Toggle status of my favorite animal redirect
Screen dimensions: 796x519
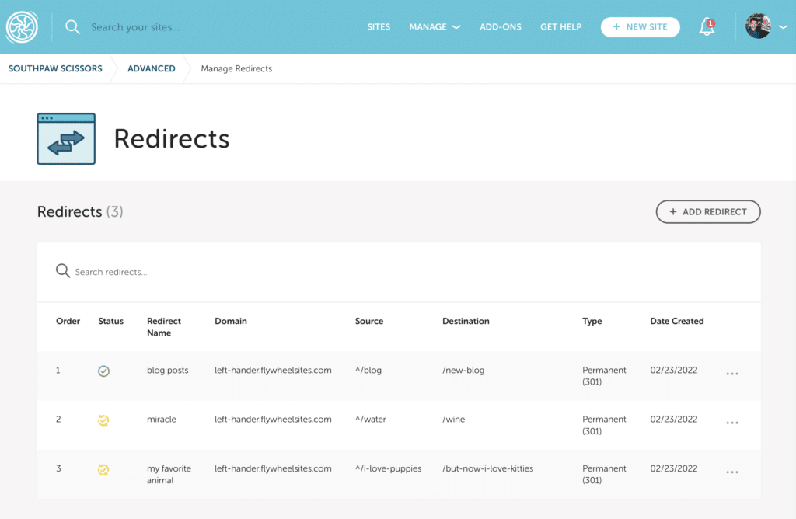click(x=103, y=469)
